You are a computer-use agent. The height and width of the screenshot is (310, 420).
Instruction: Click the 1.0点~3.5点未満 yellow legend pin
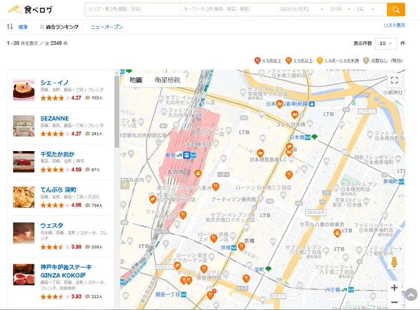[320, 61]
